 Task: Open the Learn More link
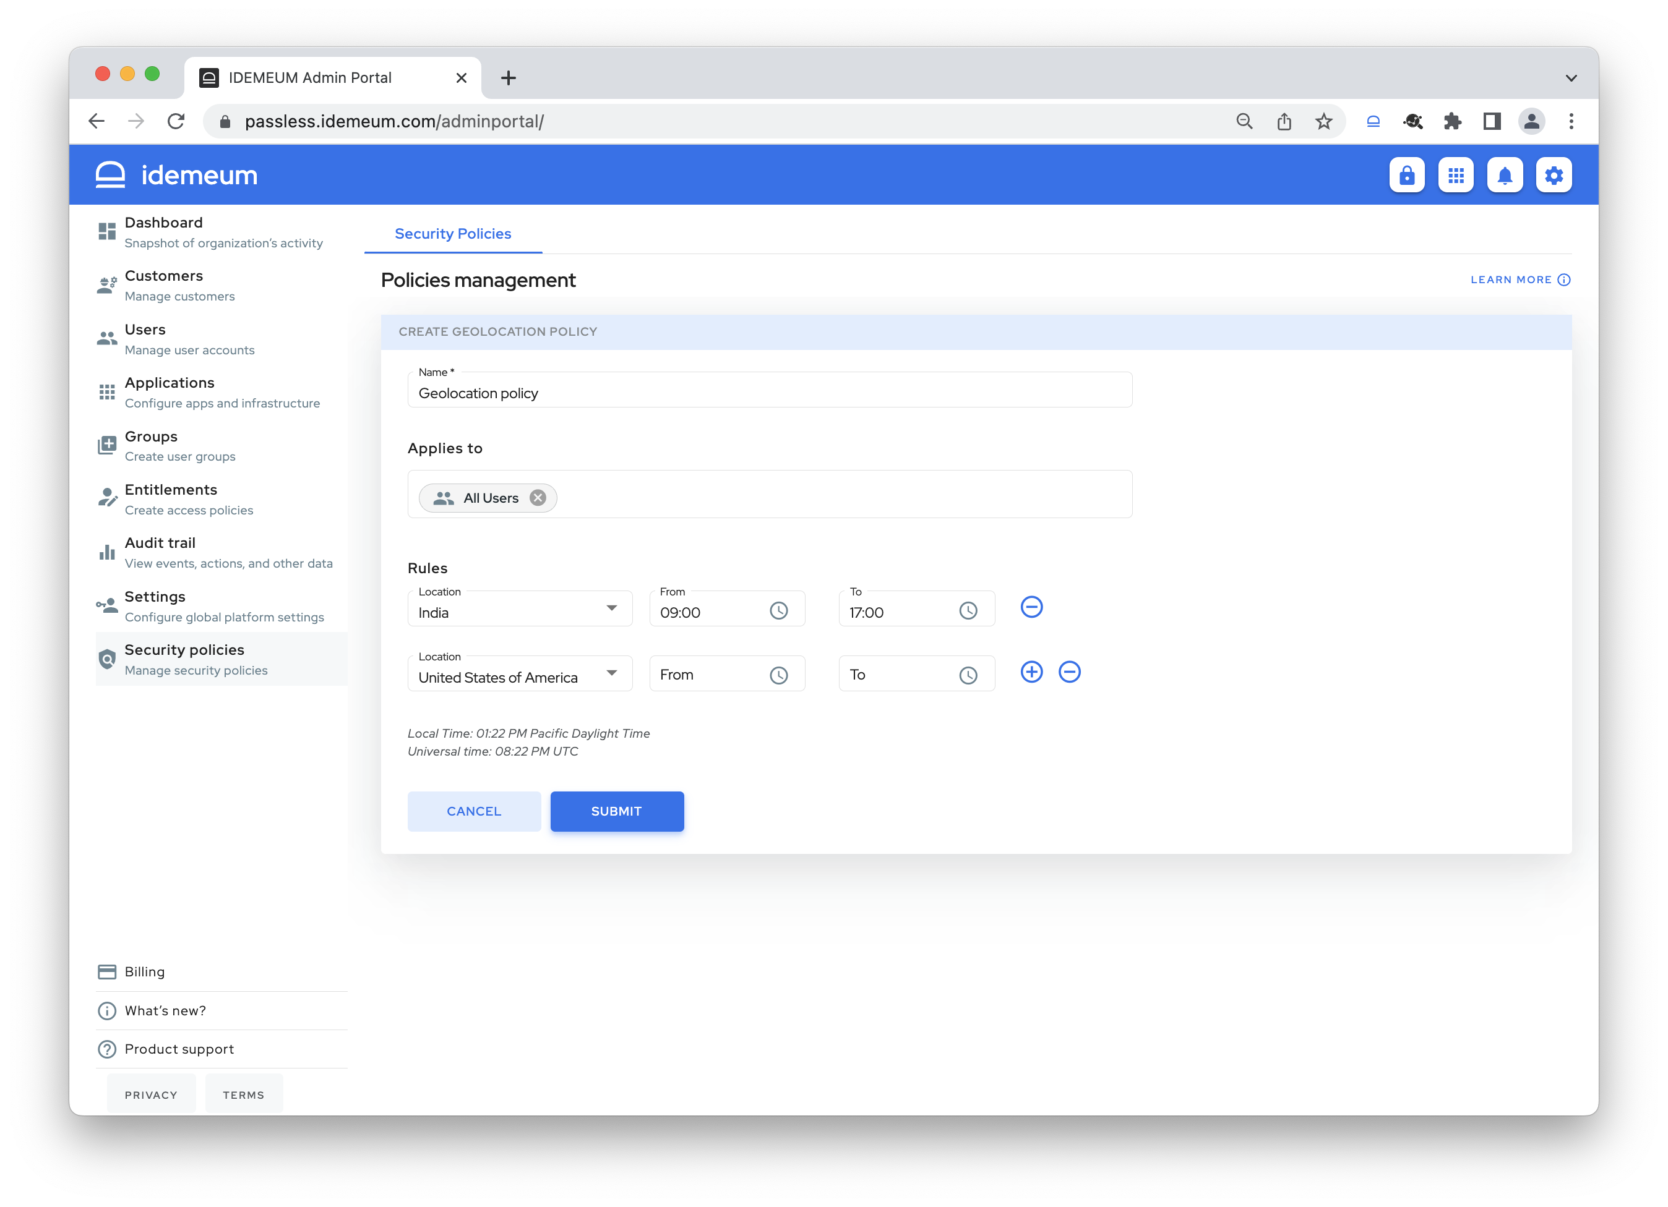(x=1520, y=279)
